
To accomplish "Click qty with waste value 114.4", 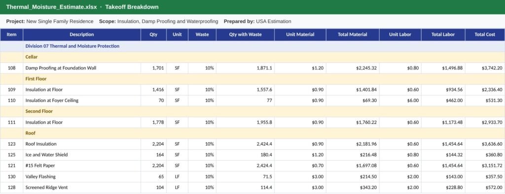I will pyautogui.click(x=246, y=188).
